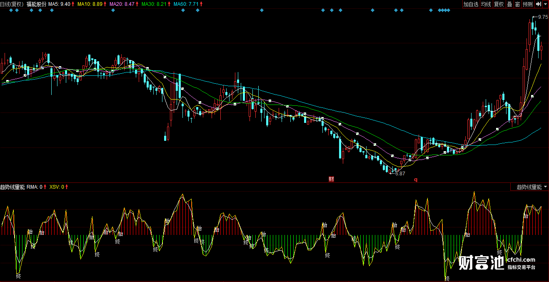Screen dimensions: 549x282
Task: Click the first blue diamond event marker
Action: pos(10,10)
